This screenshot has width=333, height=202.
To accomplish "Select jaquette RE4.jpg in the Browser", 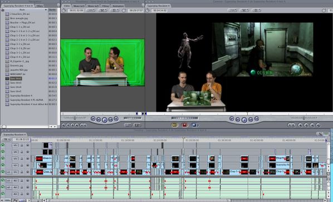I will point(19,70).
